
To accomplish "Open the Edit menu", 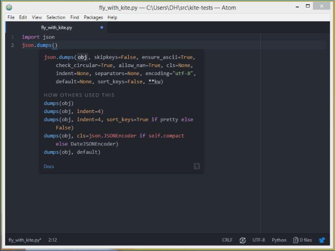I will [x=23, y=17].
